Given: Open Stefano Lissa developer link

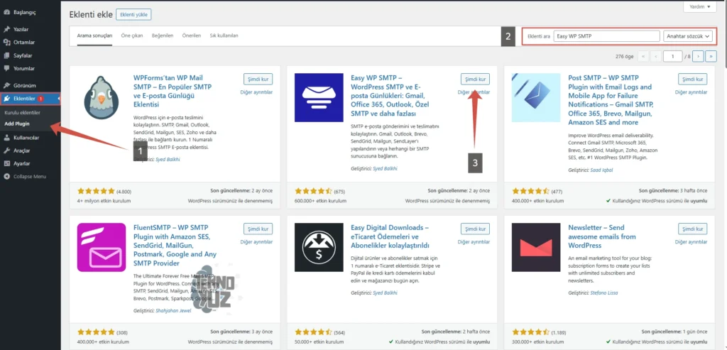Looking at the screenshot, I should pos(603,293).
